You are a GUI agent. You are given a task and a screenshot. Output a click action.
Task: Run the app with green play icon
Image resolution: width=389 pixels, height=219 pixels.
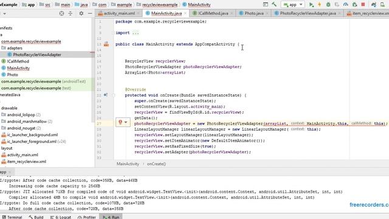(311, 4)
